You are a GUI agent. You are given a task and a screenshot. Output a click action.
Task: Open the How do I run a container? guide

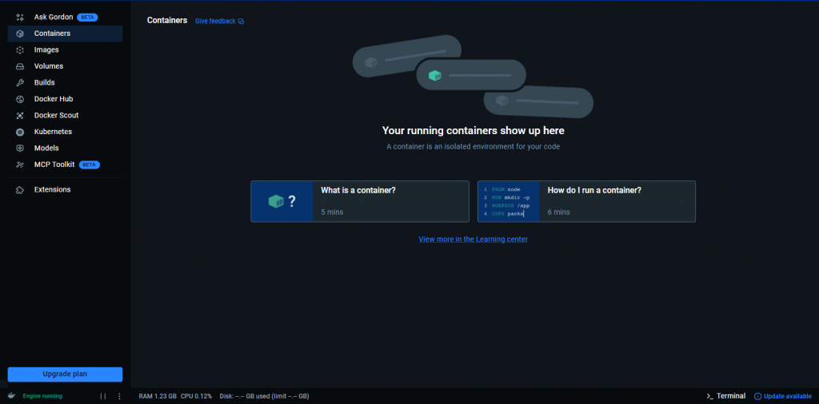[586, 201]
